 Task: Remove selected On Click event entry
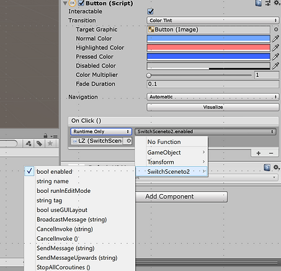point(271,153)
